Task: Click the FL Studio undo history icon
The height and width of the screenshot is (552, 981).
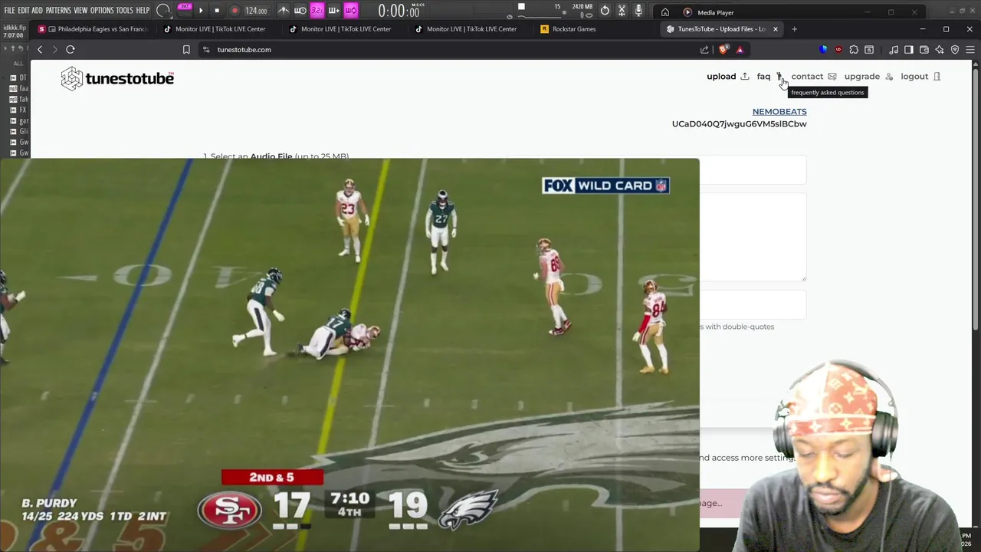Action: 605,11
